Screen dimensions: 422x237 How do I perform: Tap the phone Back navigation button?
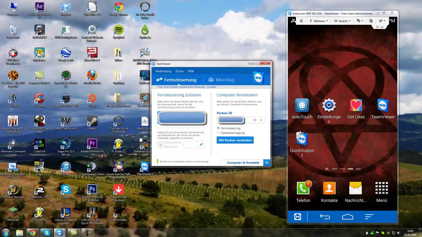click(325, 217)
